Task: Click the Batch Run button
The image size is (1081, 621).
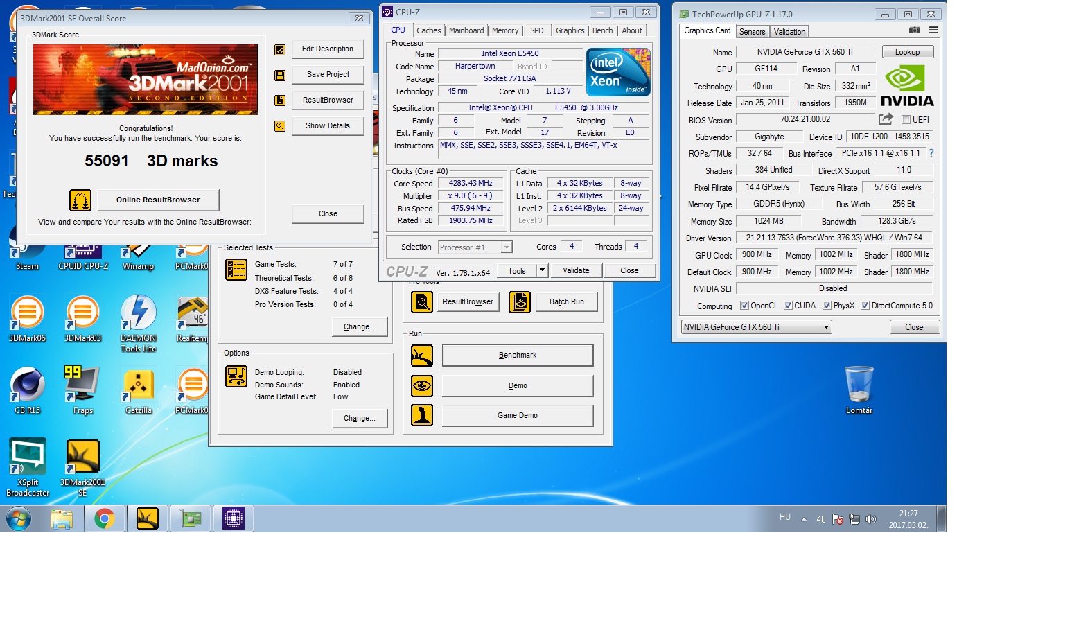Action: [567, 302]
